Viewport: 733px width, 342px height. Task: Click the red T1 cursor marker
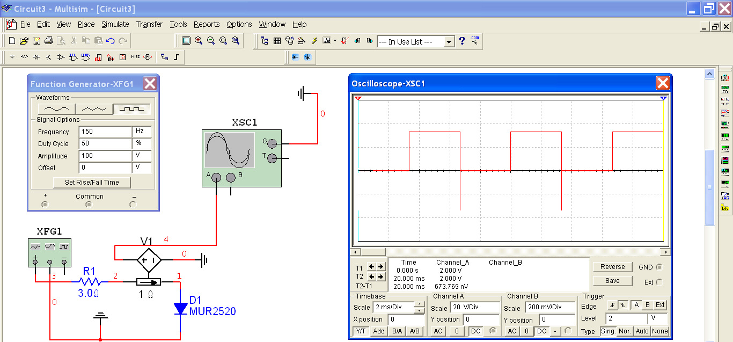click(x=358, y=98)
